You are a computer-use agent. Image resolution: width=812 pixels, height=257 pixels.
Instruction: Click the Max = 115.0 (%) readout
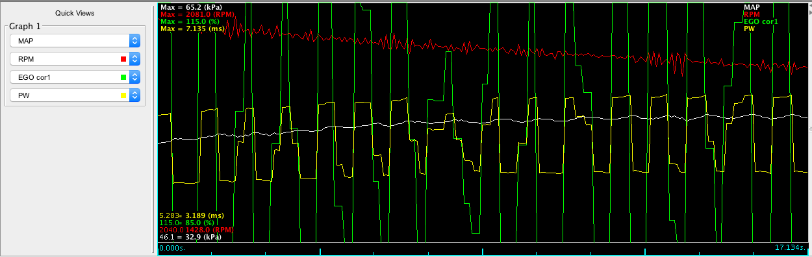point(189,21)
